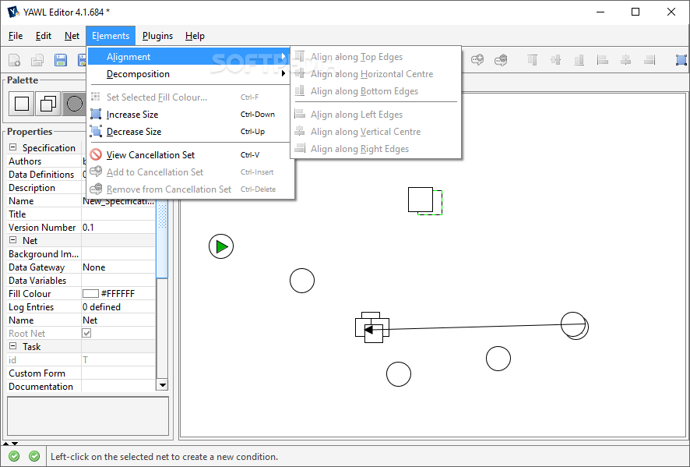
Task: Select the green play input condition on canvas
Action: click(x=221, y=246)
